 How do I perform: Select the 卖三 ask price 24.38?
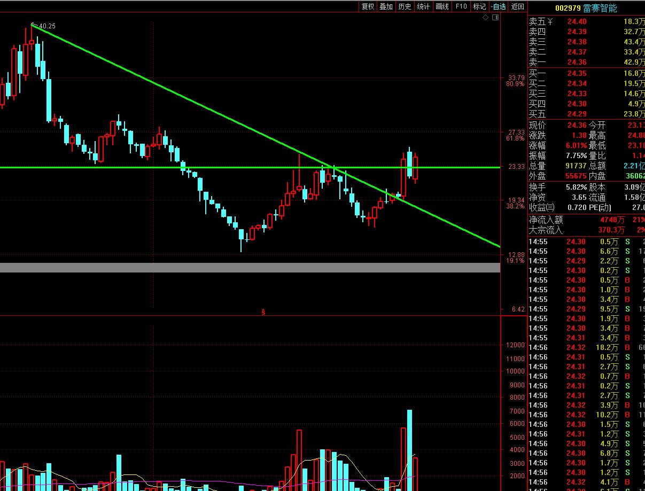[x=577, y=42]
